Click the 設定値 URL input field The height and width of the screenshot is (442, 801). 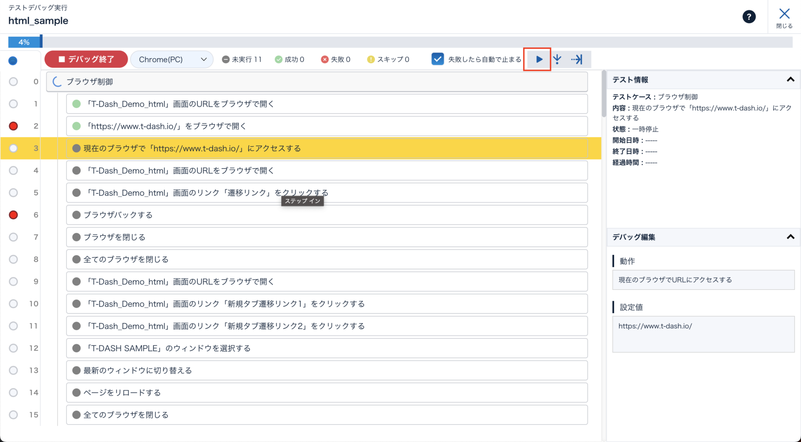click(x=703, y=334)
